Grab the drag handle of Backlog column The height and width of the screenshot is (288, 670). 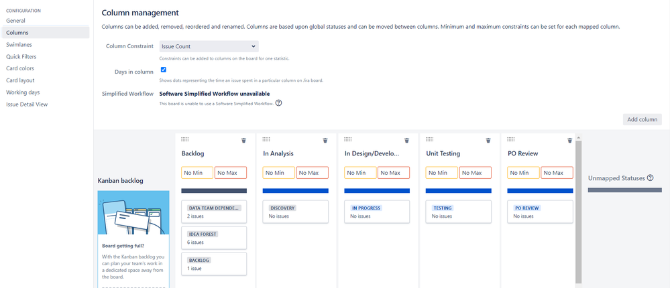(x=185, y=139)
